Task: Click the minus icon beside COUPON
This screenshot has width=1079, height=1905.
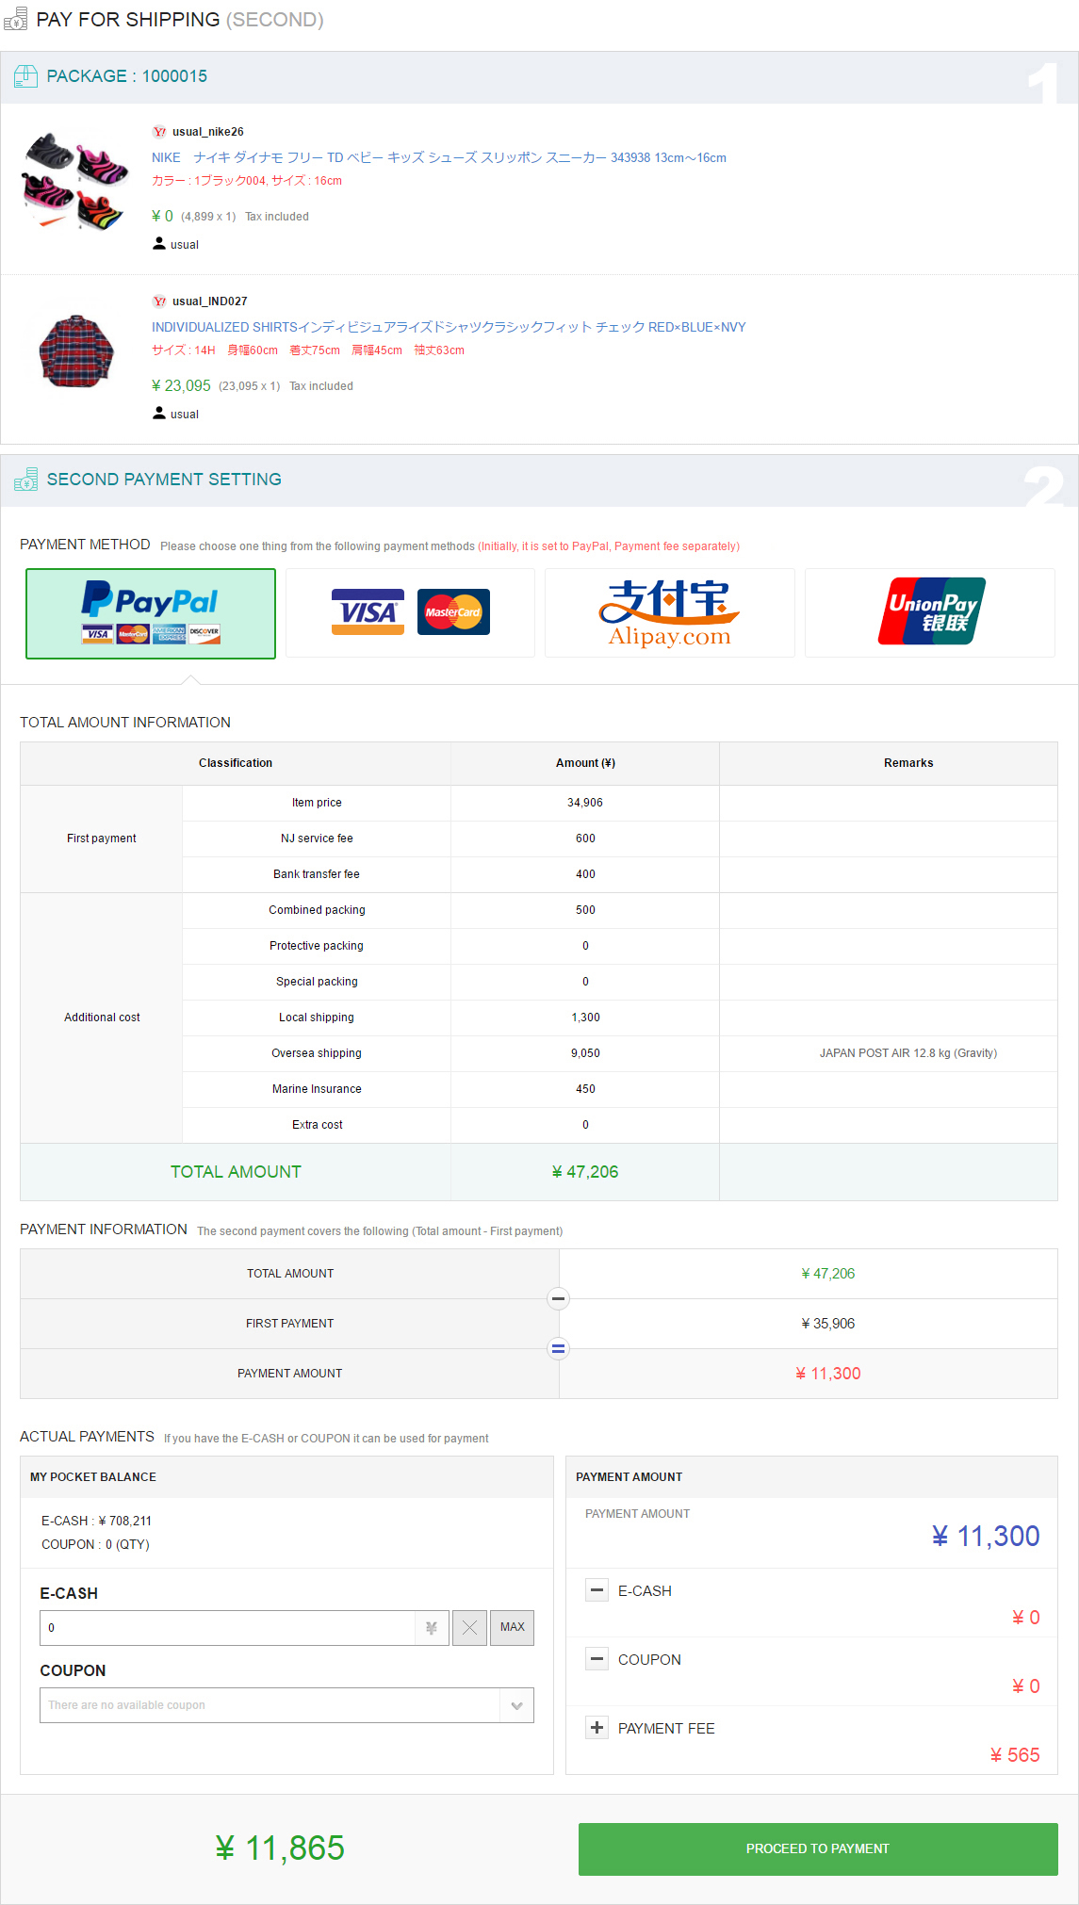Action: pos(597,1659)
